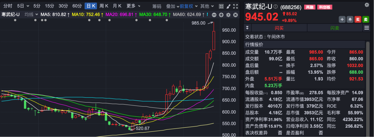
Task: Open the 5日 dropdown arrow
Action: tap(28, 6)
